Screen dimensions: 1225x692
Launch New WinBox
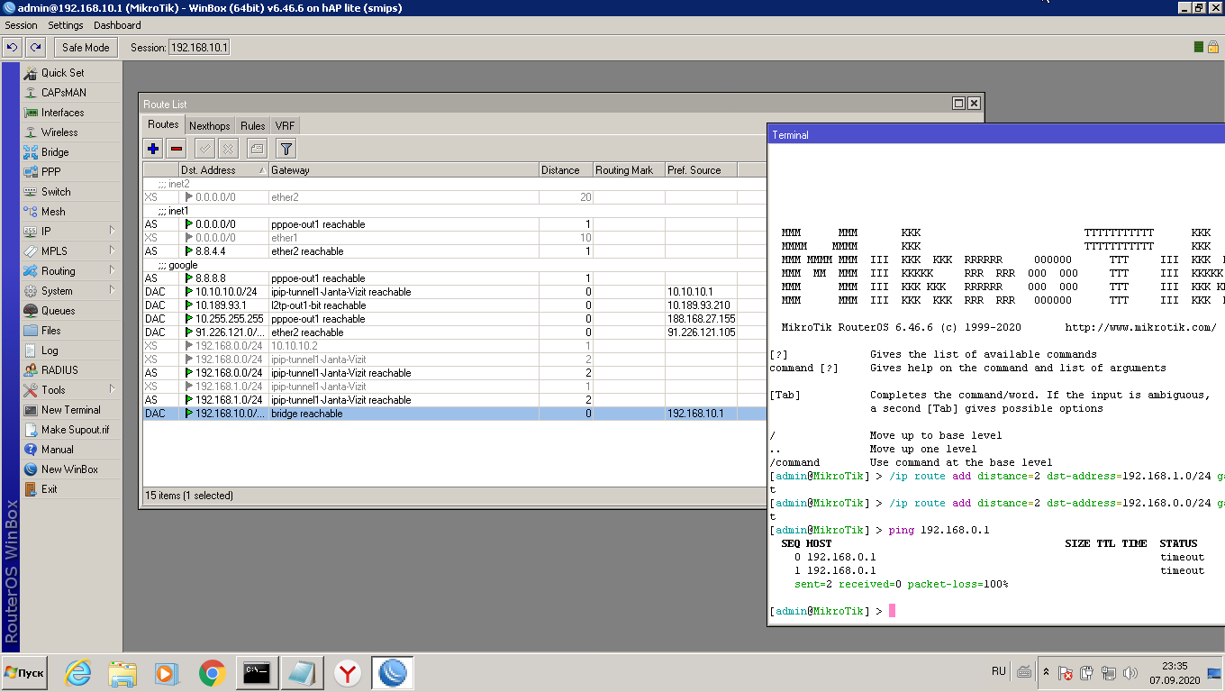point(71,469)
